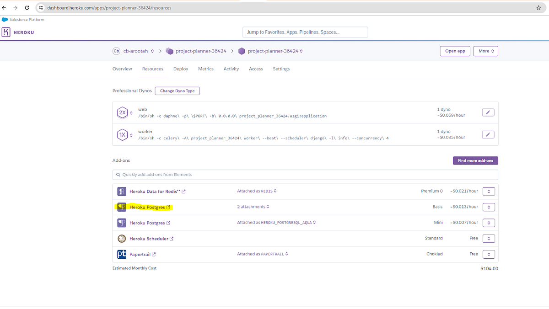The width and height of the screenshot is (549, 309).
Task: Switch to the Metrics tab
Action: coord(205,69)
